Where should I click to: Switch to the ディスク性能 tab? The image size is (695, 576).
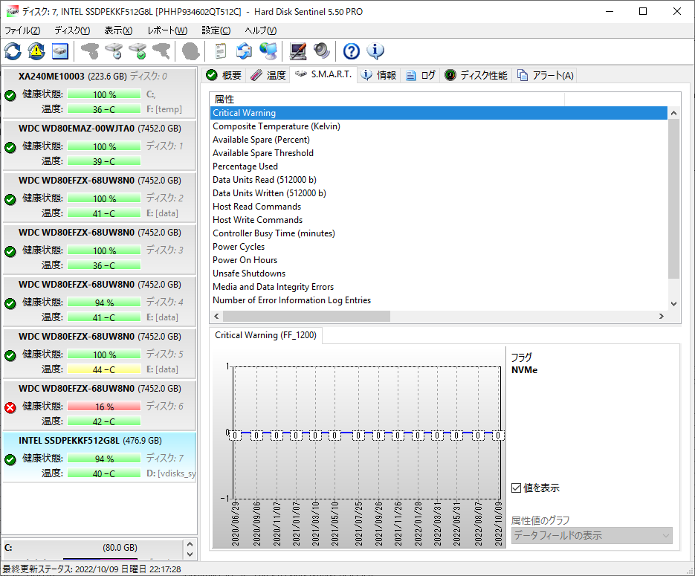476,75
